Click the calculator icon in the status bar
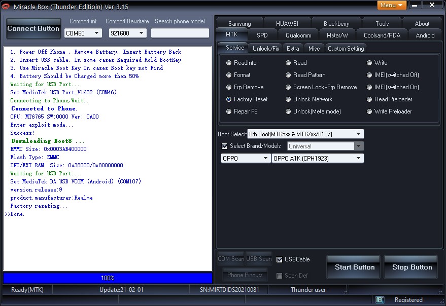 click(x=379, y=300)
